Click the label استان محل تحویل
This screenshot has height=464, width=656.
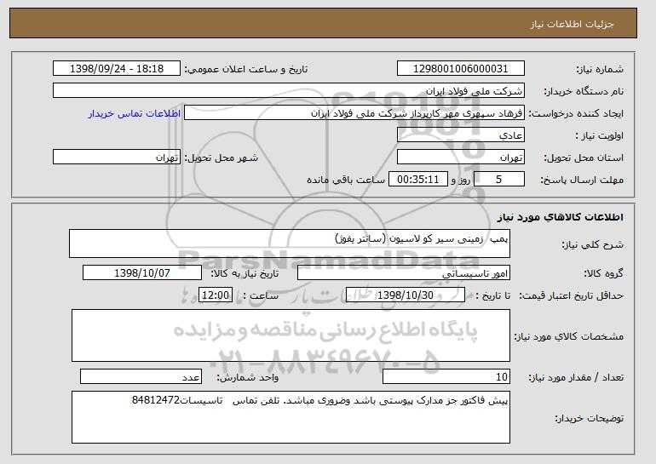584,158
